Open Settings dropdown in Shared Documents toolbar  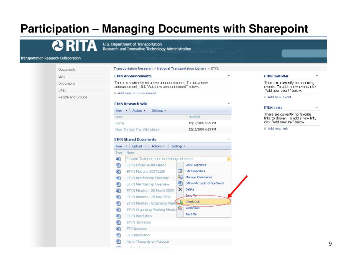[178, 146]
